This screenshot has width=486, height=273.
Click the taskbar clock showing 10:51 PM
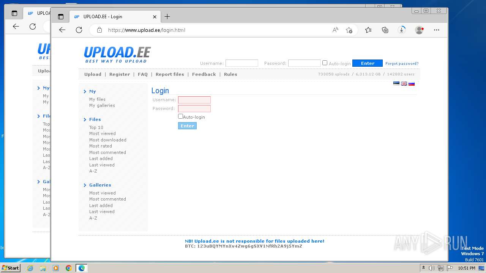(467, 268)
